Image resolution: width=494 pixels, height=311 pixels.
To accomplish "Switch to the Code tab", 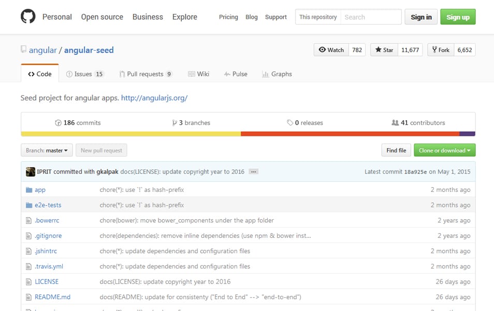I will click(x=40, y=74).
